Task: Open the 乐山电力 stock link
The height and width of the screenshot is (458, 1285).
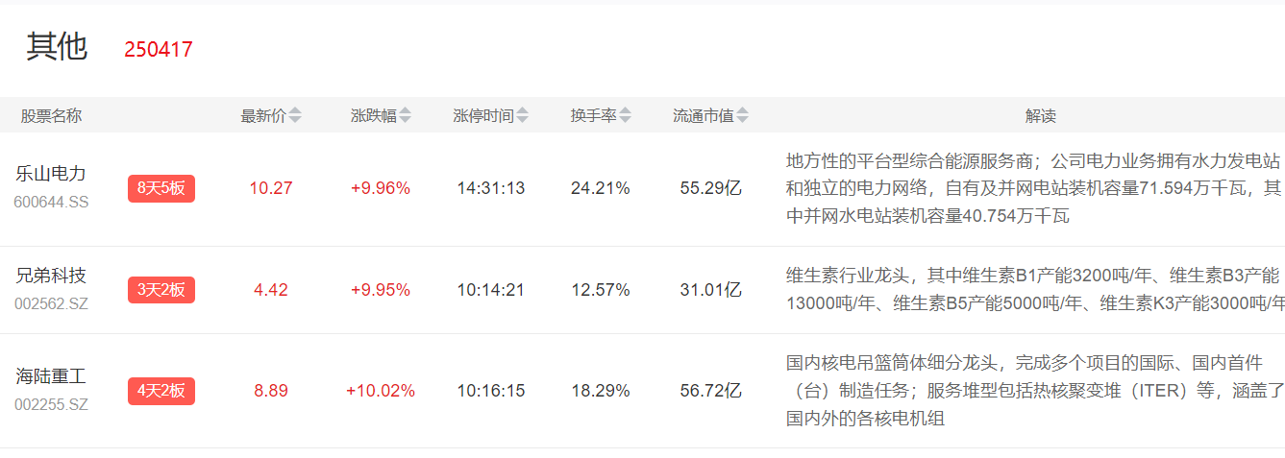Action: (51, 174)
